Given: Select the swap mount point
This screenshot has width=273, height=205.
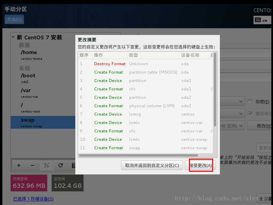Looking at the screenshot, I should pyautogui.click(x=43, y=122).
